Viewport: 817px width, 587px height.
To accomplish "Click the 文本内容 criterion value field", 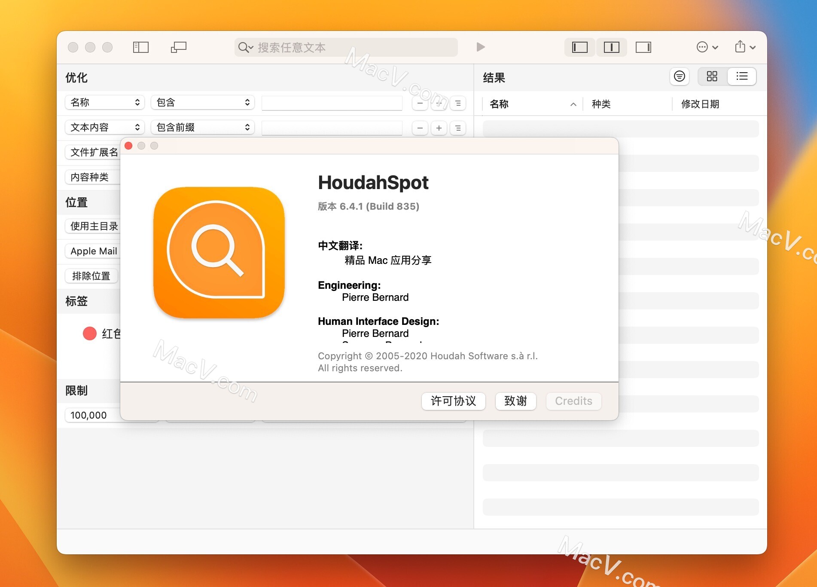I will click(332, 128).
